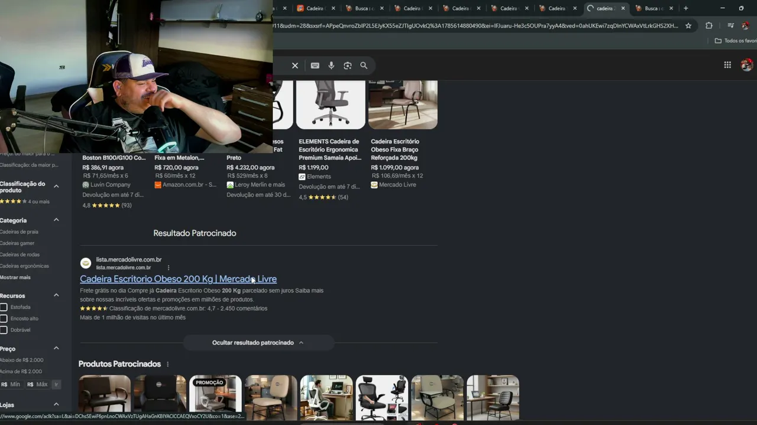757x425 pixels.
Task: Open the Todos os favoritos bookmarks folder
Action: (735, 41)
